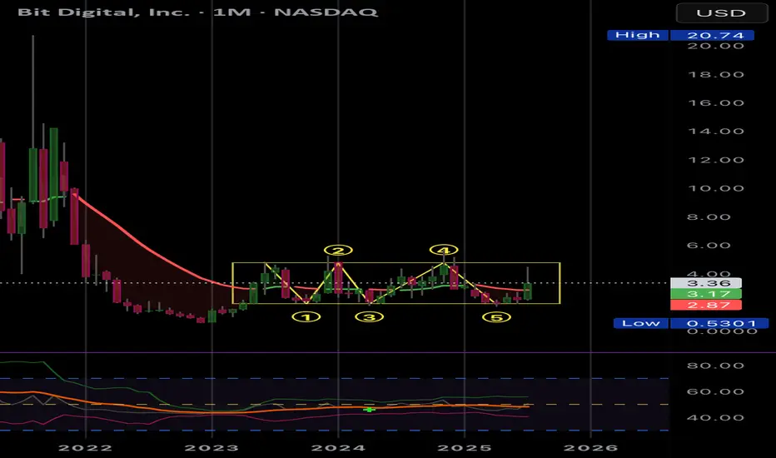The image size is (776, 458).
Task: Click the green plus marker on the indicator
Action: [x=369, y=410]
